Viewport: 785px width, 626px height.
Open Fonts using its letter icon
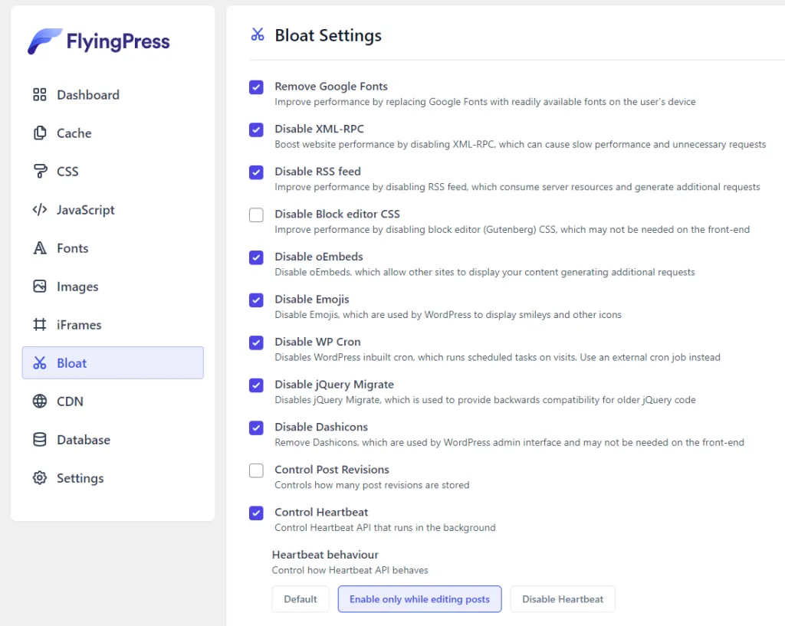(40, 248)
